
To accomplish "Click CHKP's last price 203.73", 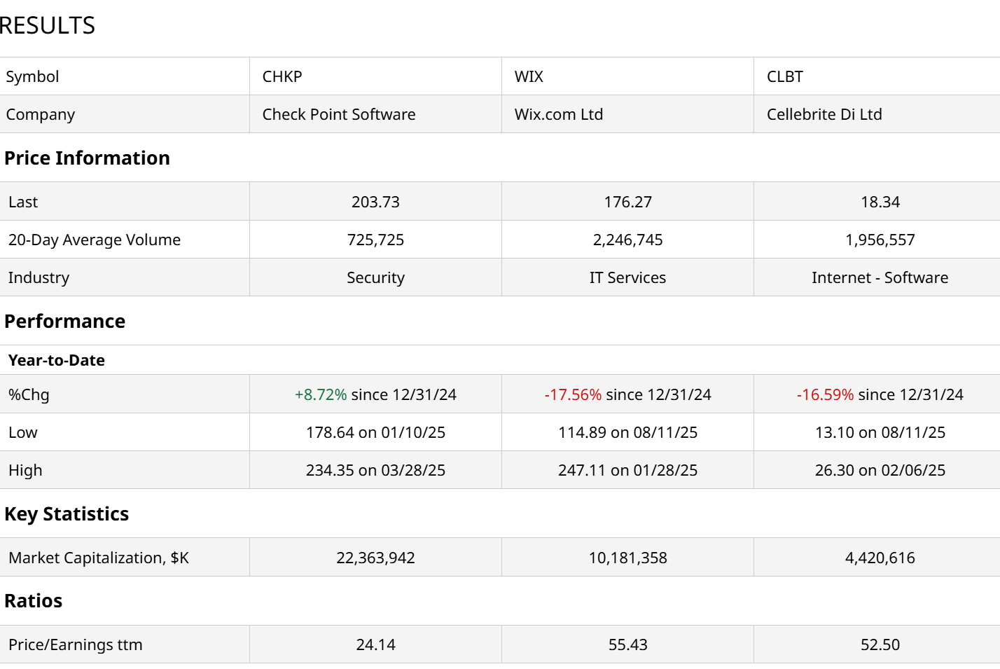I will [x=375, y=202].
